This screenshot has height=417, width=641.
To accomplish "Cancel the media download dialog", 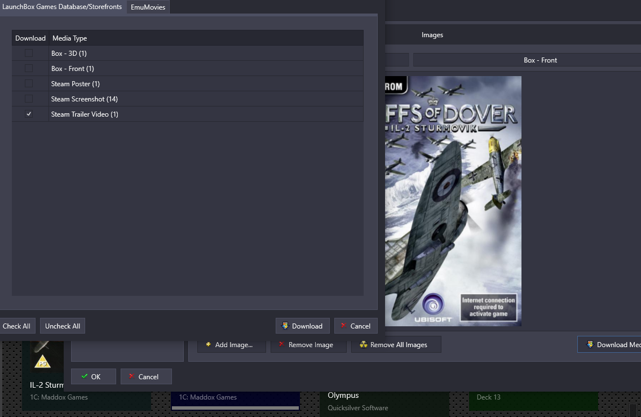I will pyautogui.click(x=356, y=326).
